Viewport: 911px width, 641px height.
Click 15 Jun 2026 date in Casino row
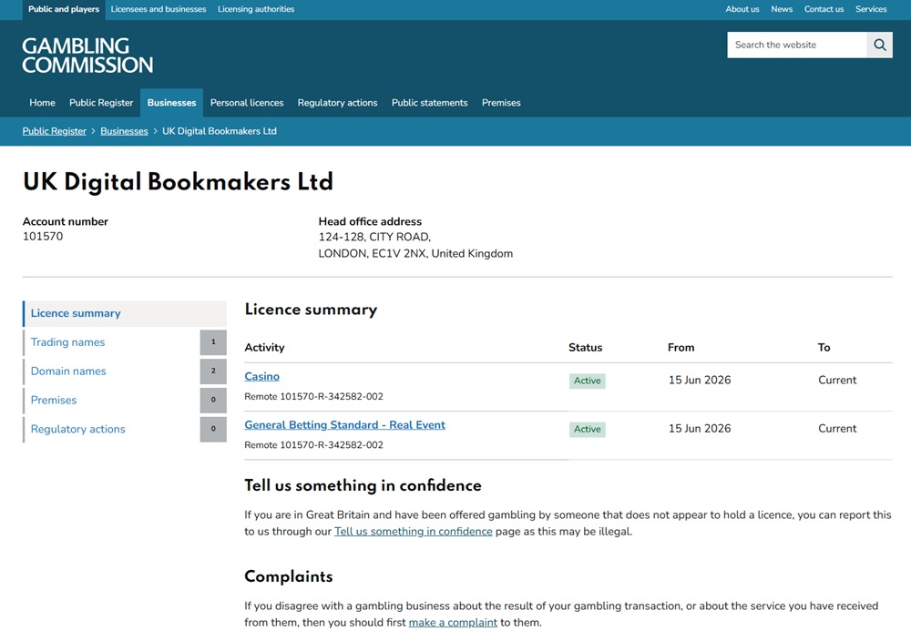pyautogui.click(x=700, y=381)
